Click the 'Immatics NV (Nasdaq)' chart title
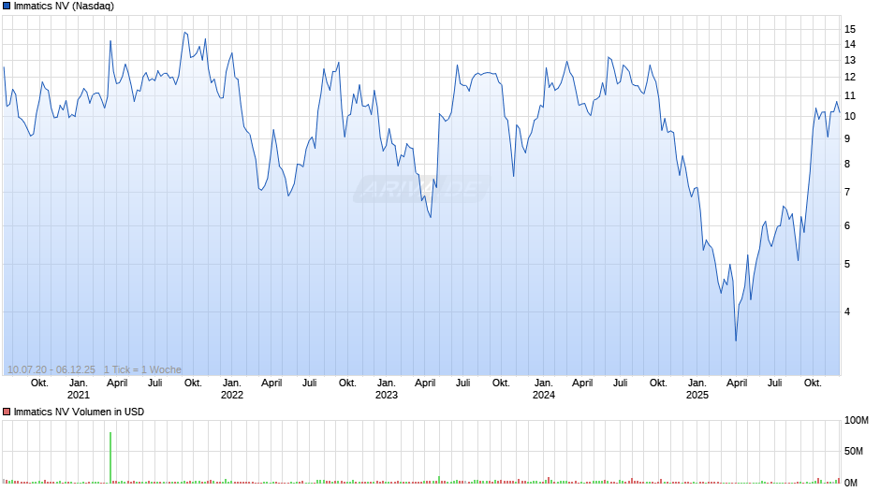Viewport: 880px width, 492px height. coord(64,7)
